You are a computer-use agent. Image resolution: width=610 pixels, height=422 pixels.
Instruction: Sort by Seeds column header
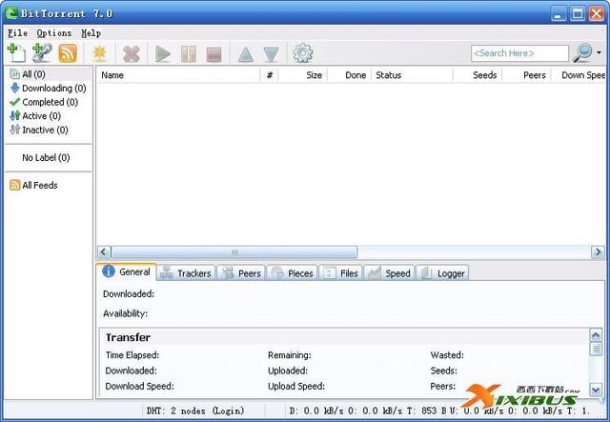tap(478, 75)
